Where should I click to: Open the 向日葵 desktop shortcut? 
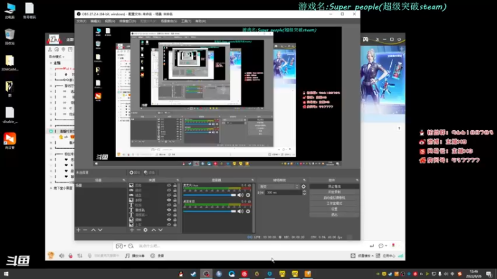click(x=10, y=141)
